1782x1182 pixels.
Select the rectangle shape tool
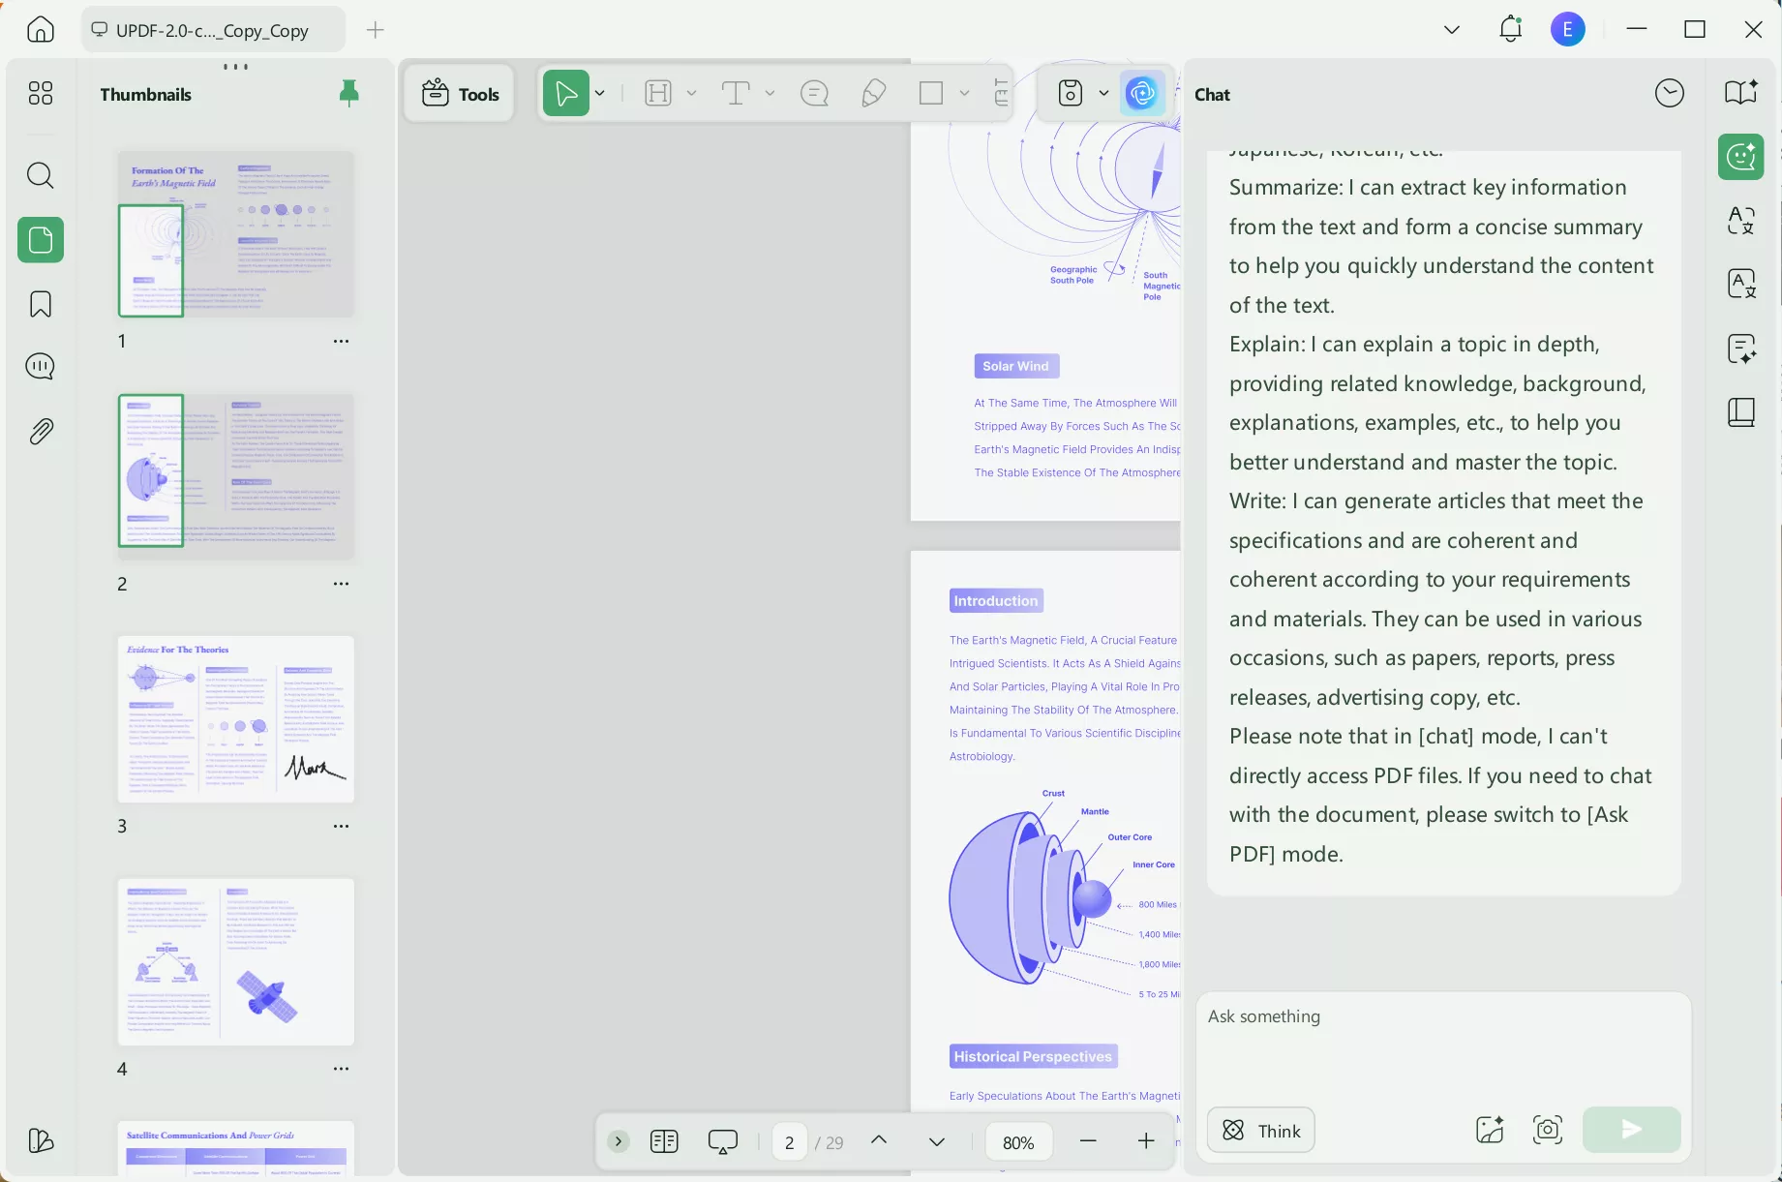pyautogui.click(x=931, y=94)
